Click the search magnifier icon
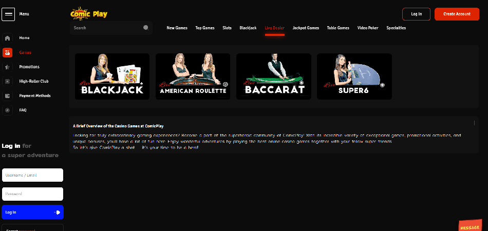Screen dimensions: 488x231 tap(146, 28)
